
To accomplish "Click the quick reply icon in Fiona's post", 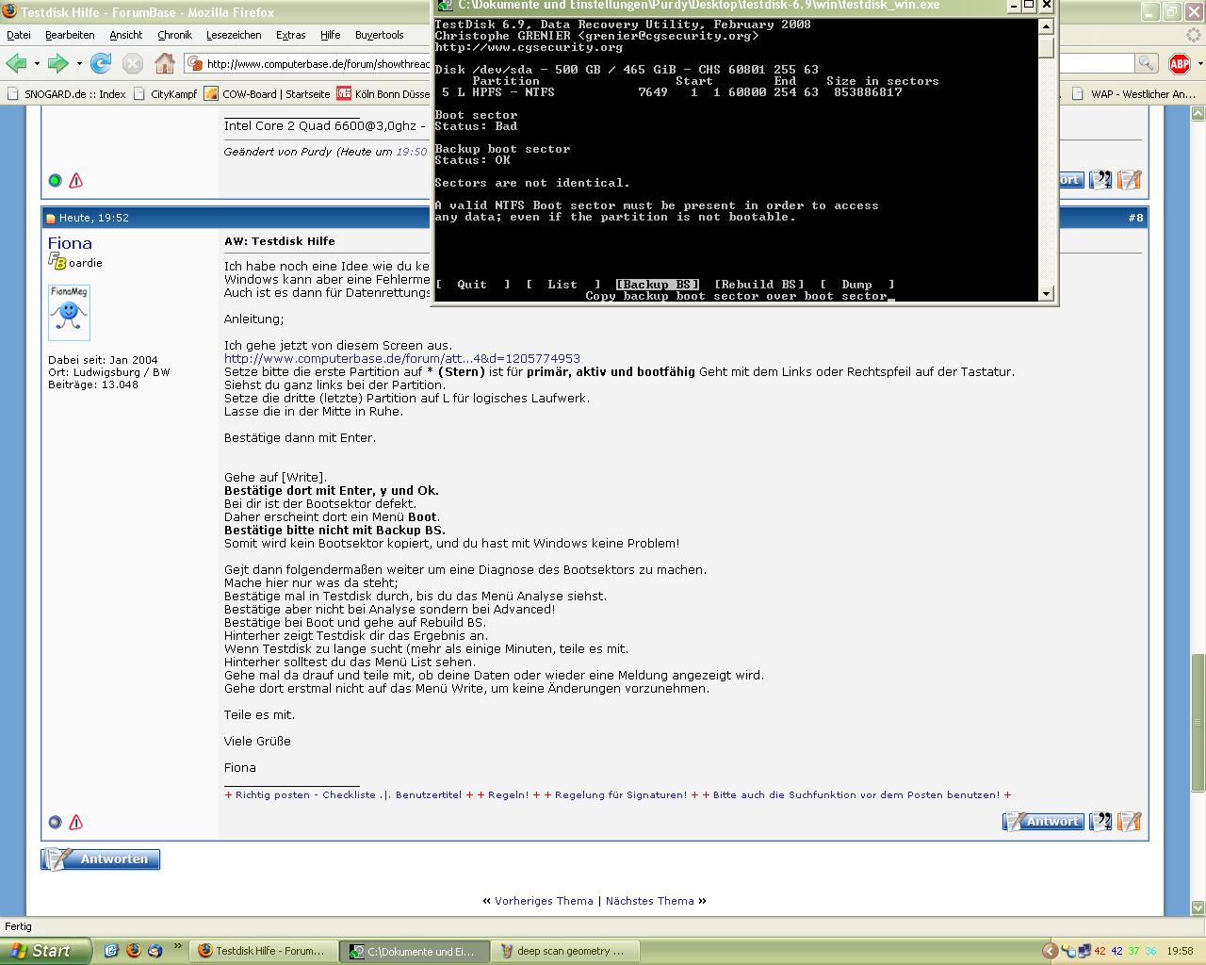I will coord(1130,822).
